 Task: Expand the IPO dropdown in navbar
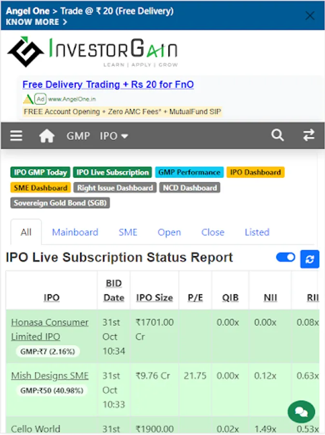coord(113,136)
